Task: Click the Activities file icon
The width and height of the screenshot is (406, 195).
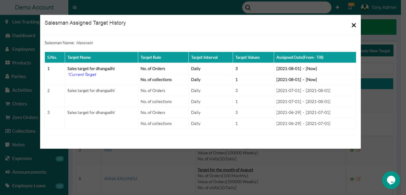Action: [x=7, y=90]
